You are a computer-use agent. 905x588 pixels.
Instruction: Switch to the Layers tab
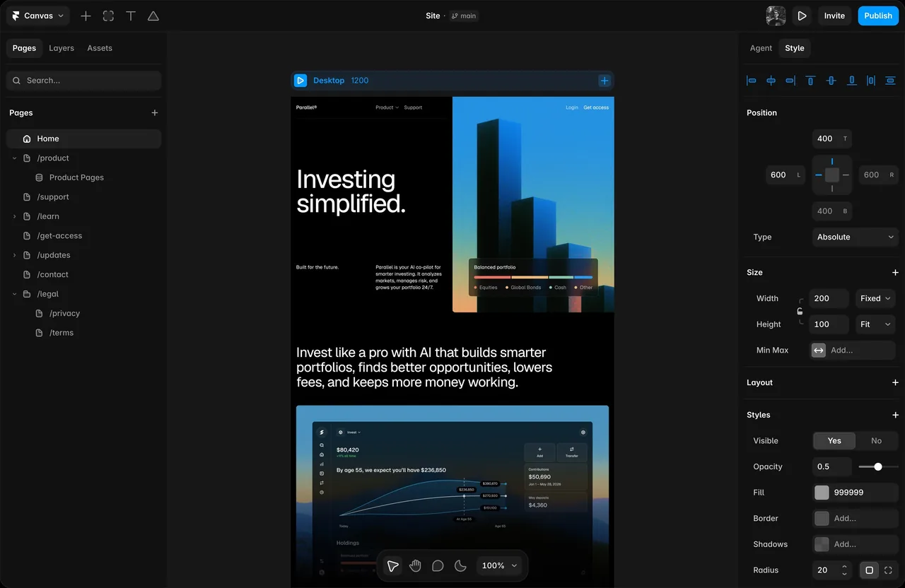pos(62,48)
